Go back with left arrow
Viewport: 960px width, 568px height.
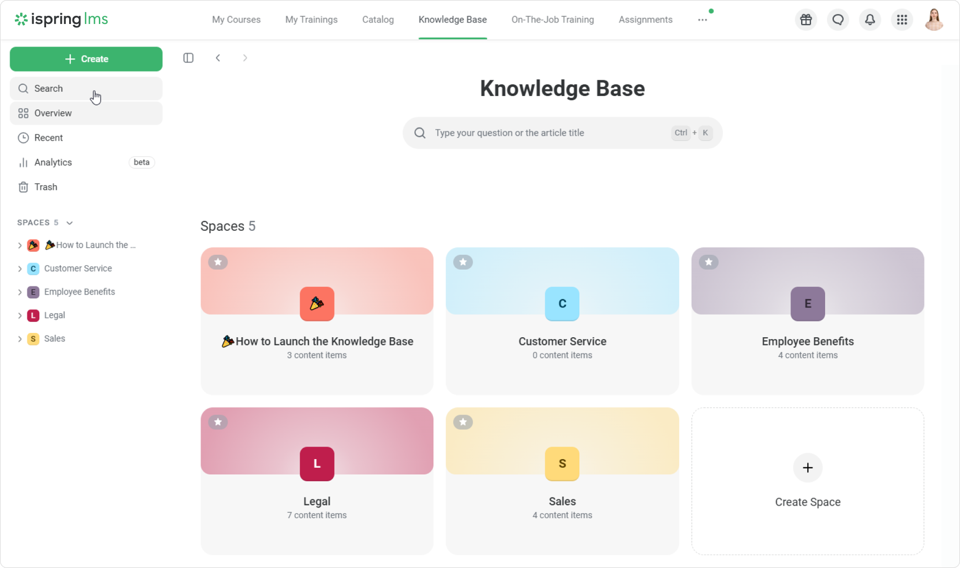[218, 58]
